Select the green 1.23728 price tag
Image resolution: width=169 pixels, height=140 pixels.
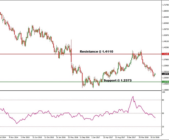tap(165, 82)
